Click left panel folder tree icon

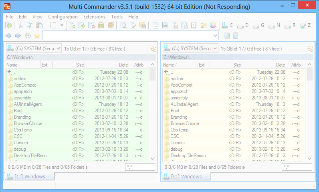pos(153,49)
